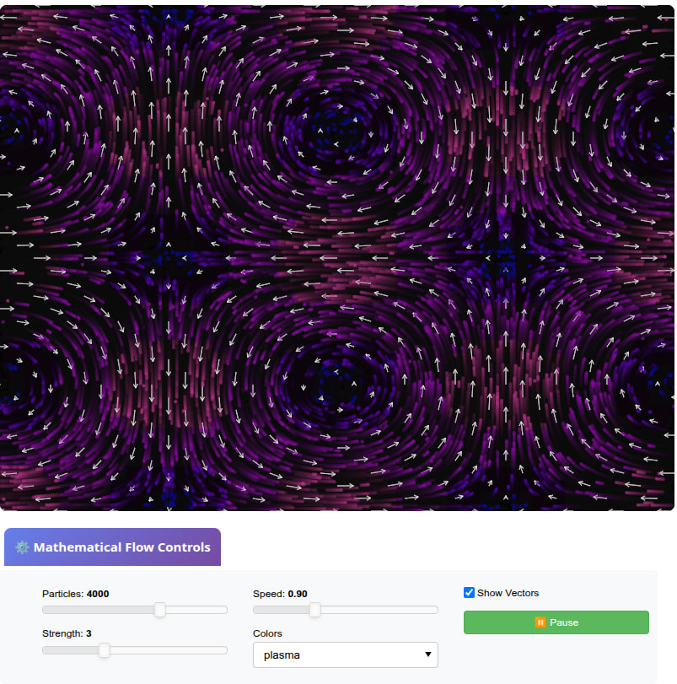Click the Strength slider handle

point(104,650)
